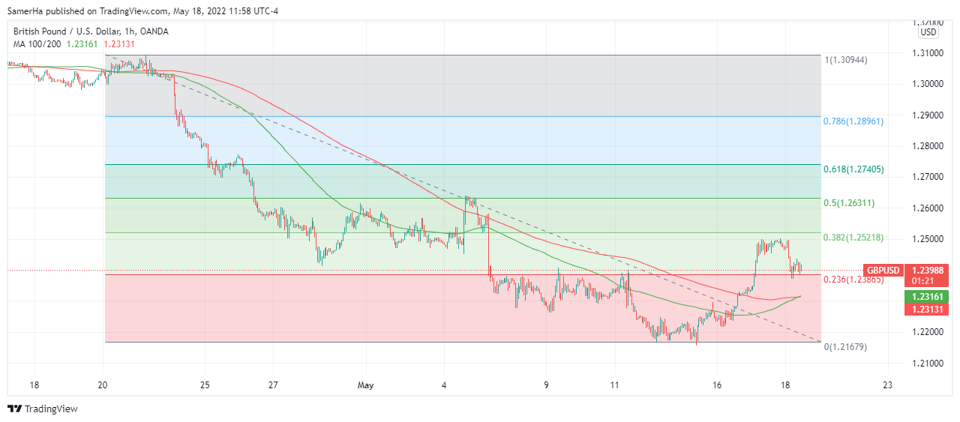
Task: Click the 1.27000 price axis label
Action: (928, 177)
